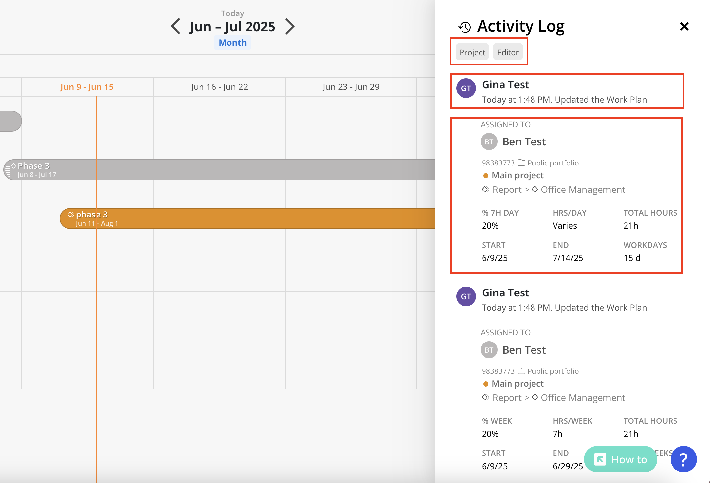The width and height of the screenshot is (710, 483).
Task: Click Today above the date range
Action: [232, 13]
